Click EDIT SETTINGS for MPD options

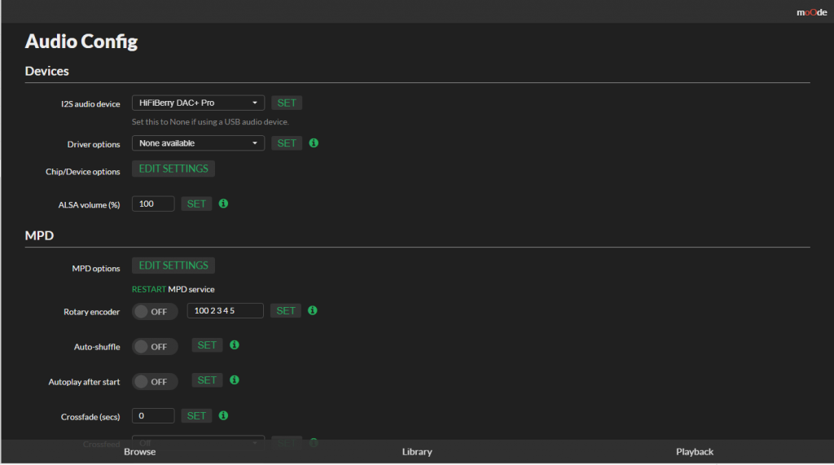coord(173,265)
